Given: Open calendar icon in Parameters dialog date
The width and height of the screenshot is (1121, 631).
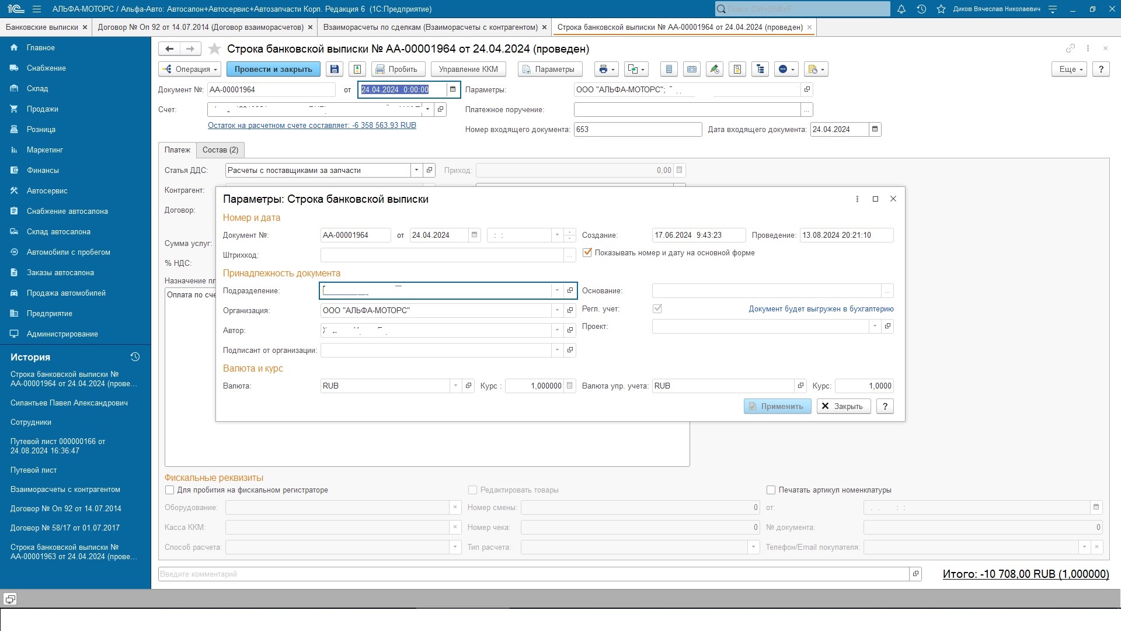Looking at the screenshot, I should 474,235.
